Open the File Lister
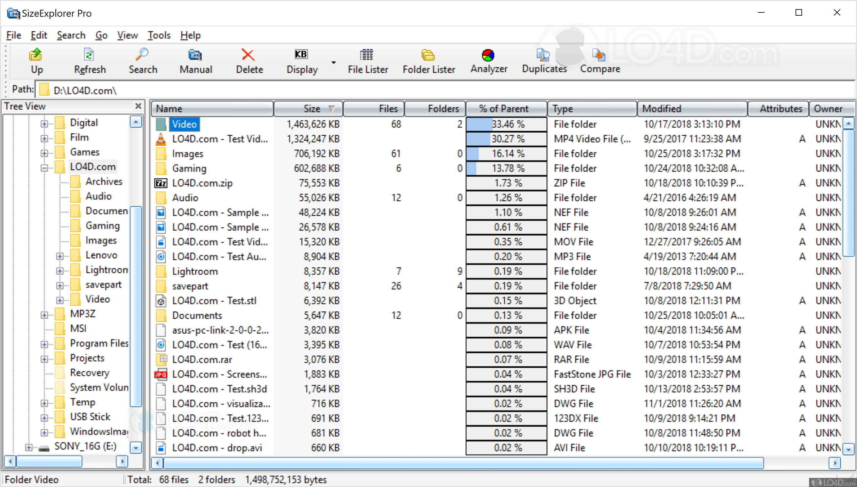857x487 pixels. pyautogui.click(x=367, y=61)
